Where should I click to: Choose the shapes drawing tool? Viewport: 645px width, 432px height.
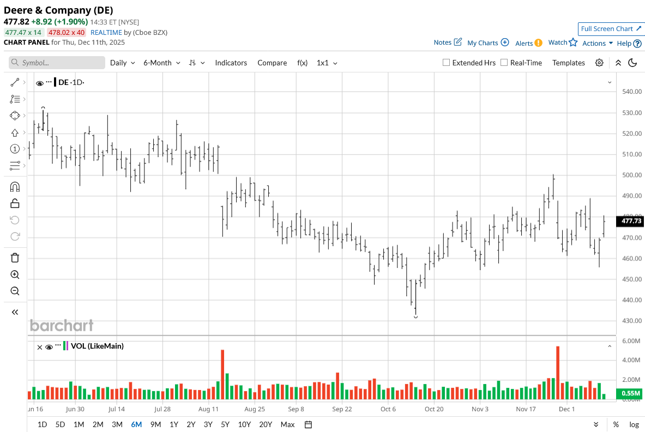15,115
